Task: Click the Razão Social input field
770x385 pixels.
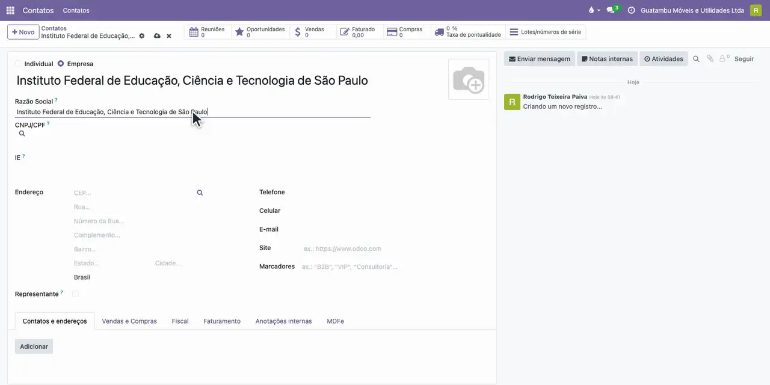Action: click(192, 112)
